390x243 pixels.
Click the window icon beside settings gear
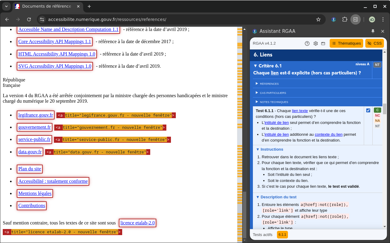pyautogui.click(x=323, y=43)
